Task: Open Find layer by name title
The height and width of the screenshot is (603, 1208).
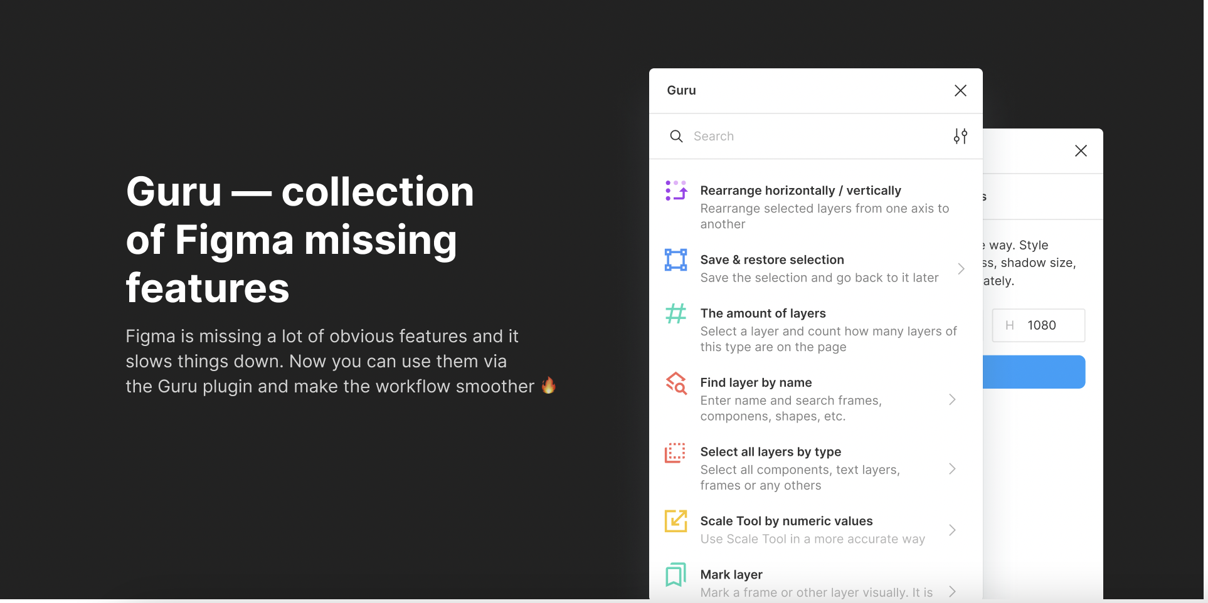Action: point(756,382)
